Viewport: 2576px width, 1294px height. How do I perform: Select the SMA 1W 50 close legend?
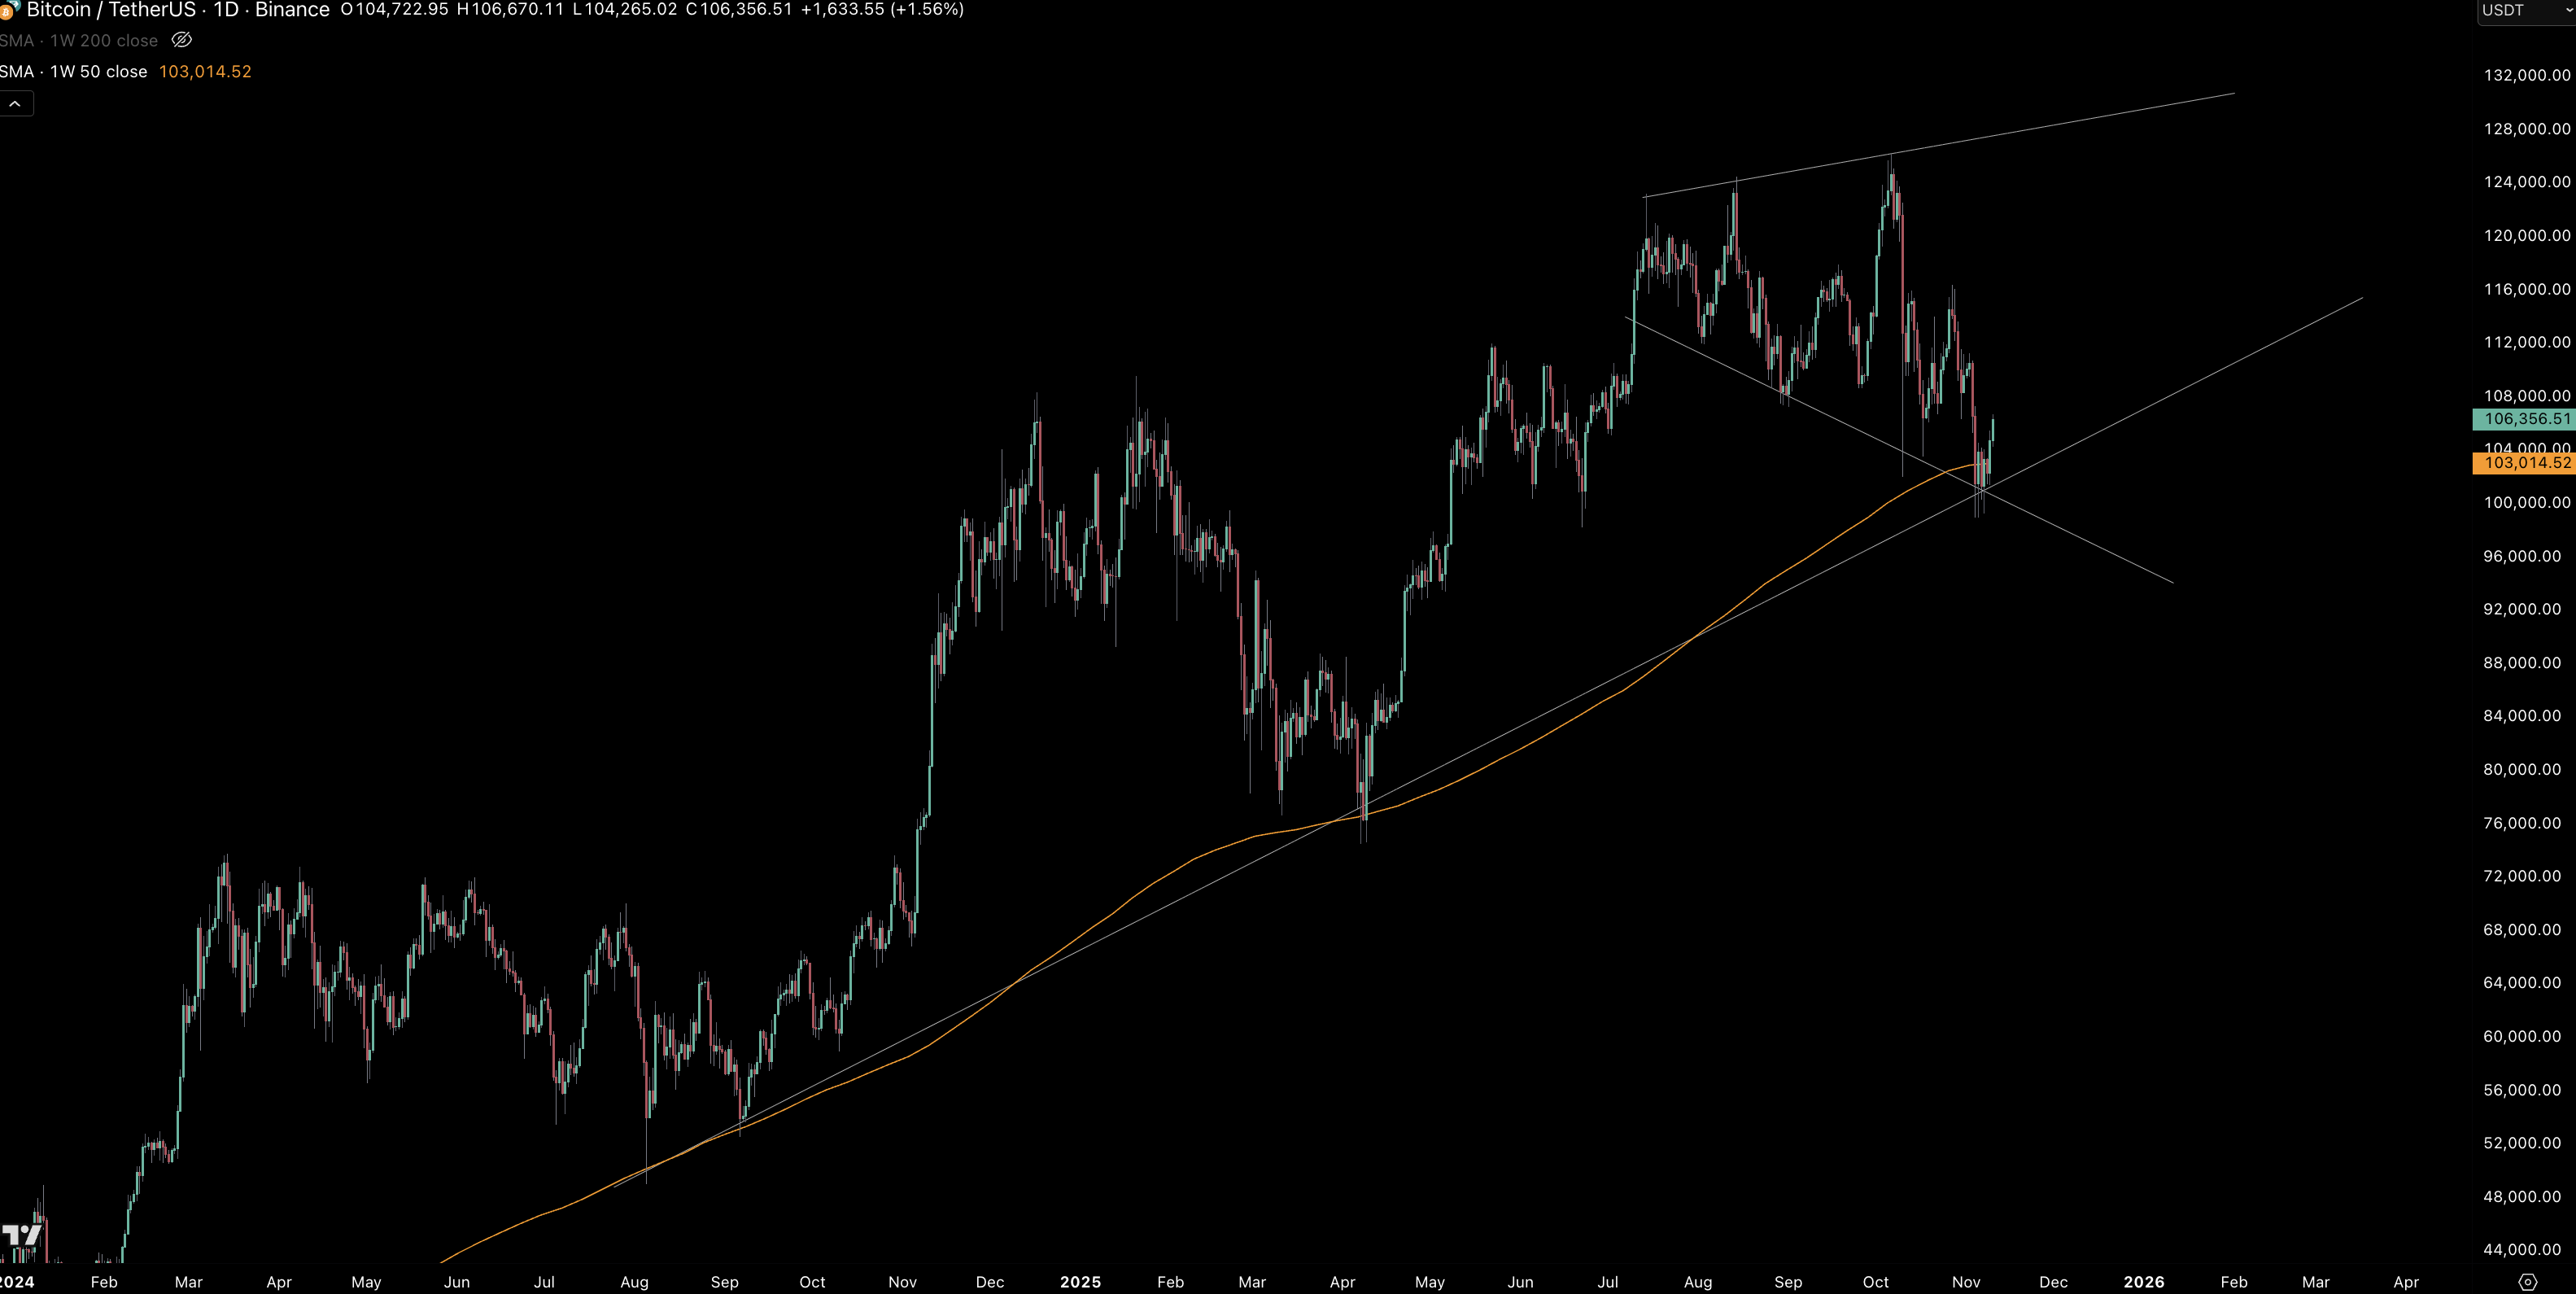(75, 72)
